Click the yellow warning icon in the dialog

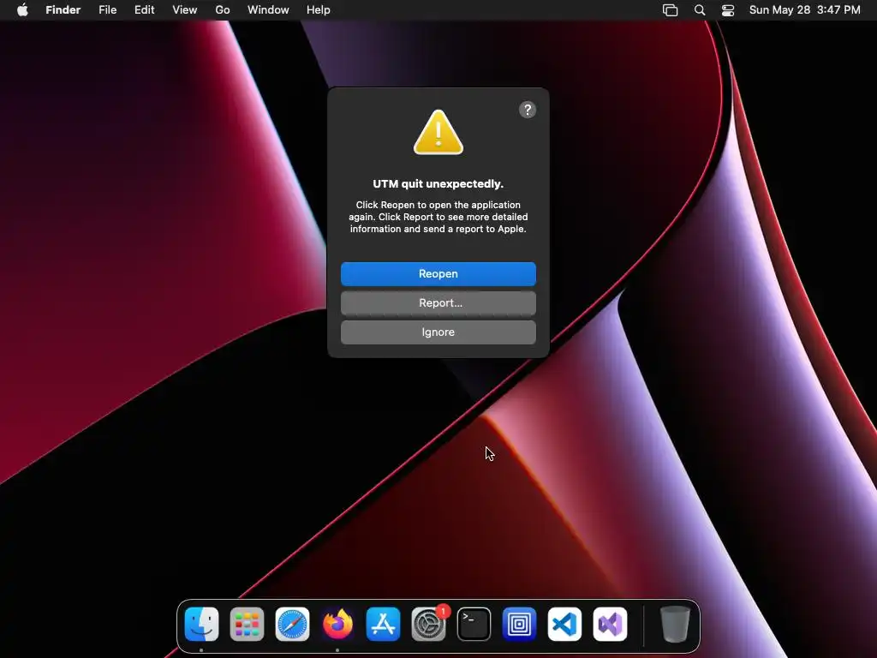click(438, 133)
